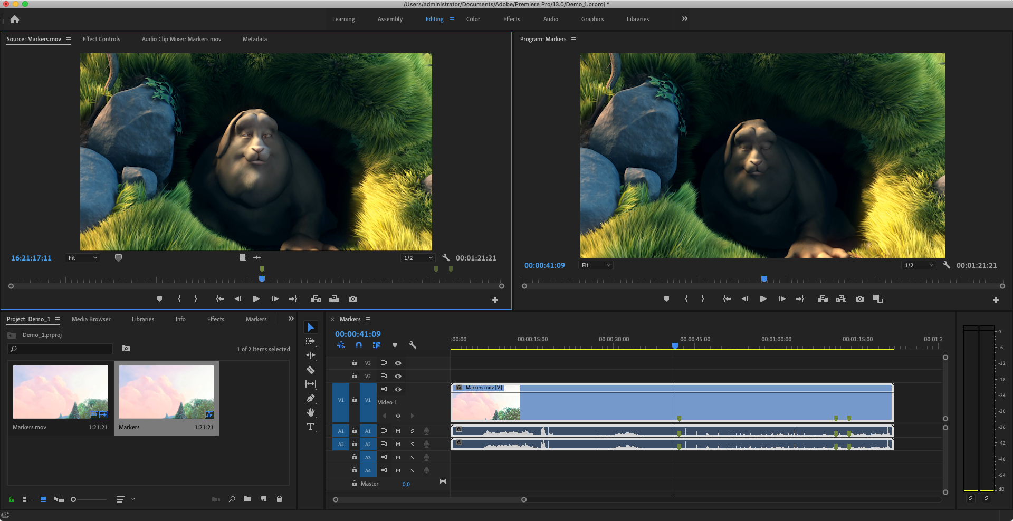This screenshot has height=521, width=1013.
Task: Select the Pen tool
Action: click(x=311, y=398)
